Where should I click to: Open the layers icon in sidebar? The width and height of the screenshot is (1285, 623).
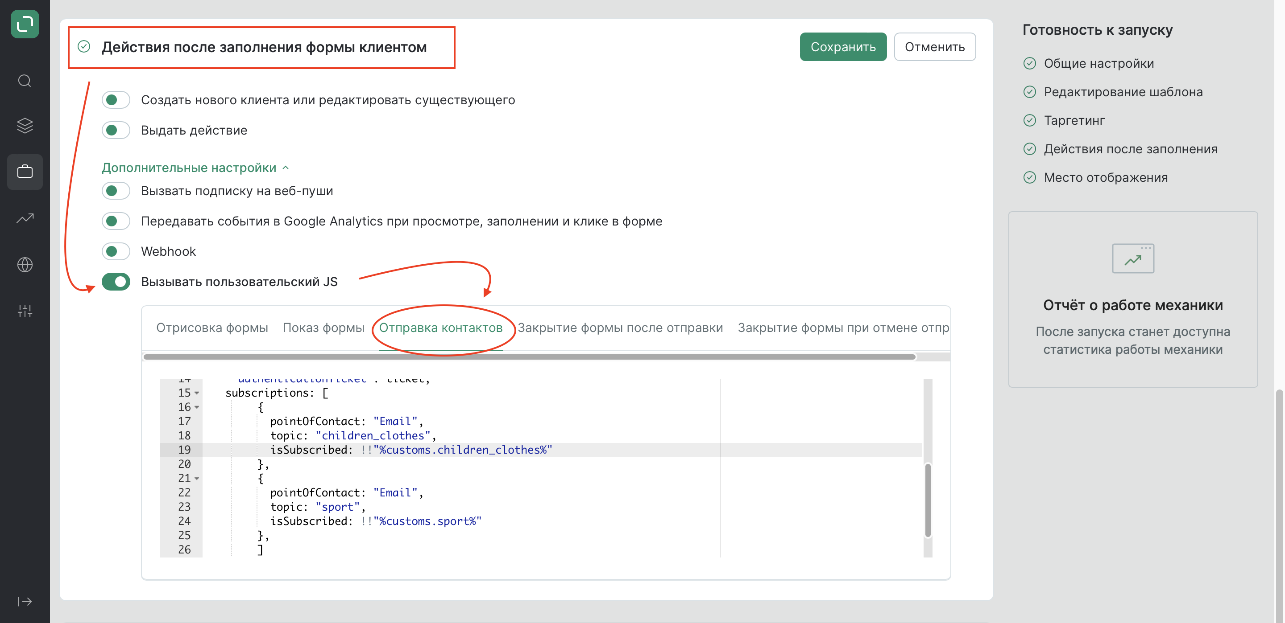coord(25,126)
